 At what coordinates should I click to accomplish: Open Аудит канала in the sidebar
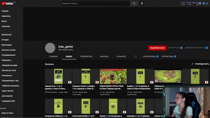[x=8, y=91]
